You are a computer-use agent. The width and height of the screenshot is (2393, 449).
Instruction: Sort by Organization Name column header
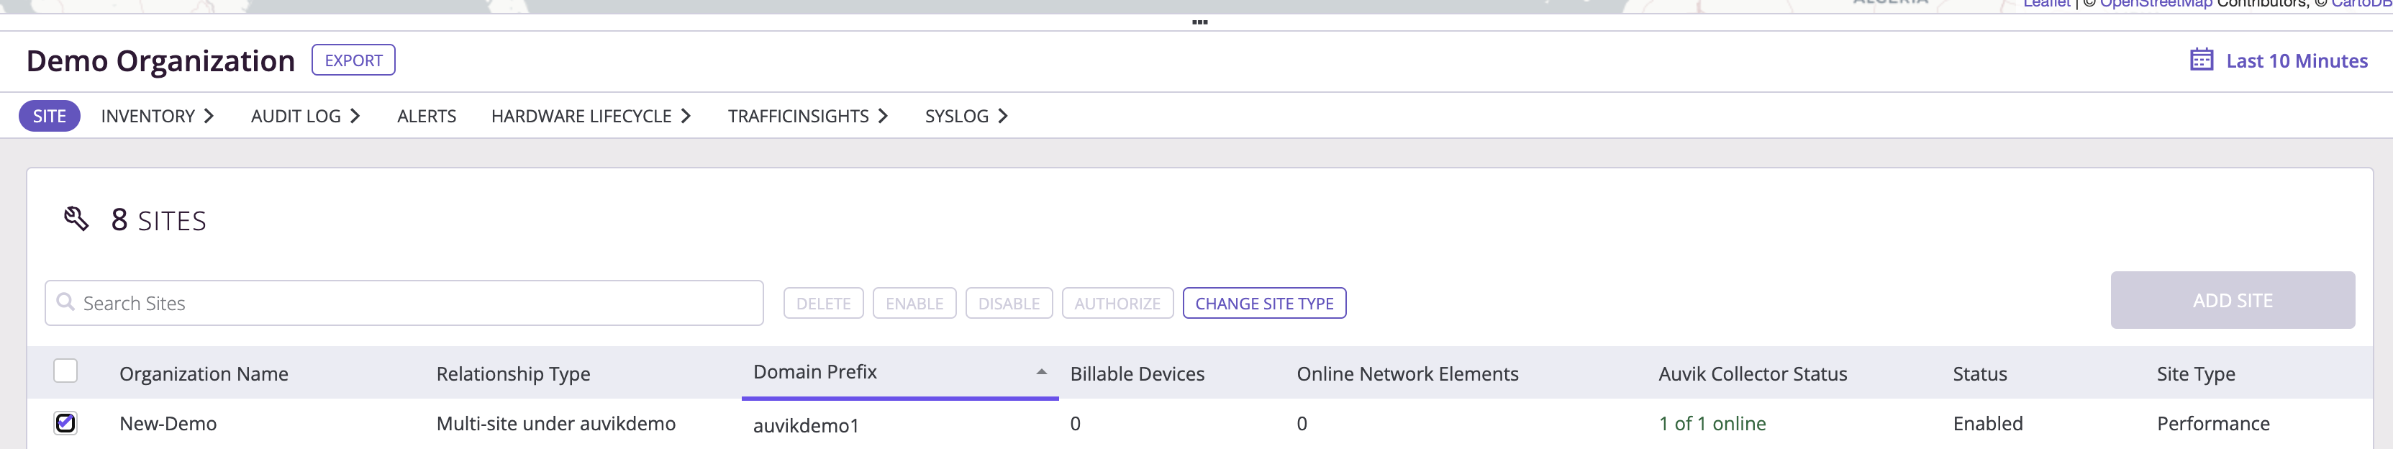tap(204, 373)
